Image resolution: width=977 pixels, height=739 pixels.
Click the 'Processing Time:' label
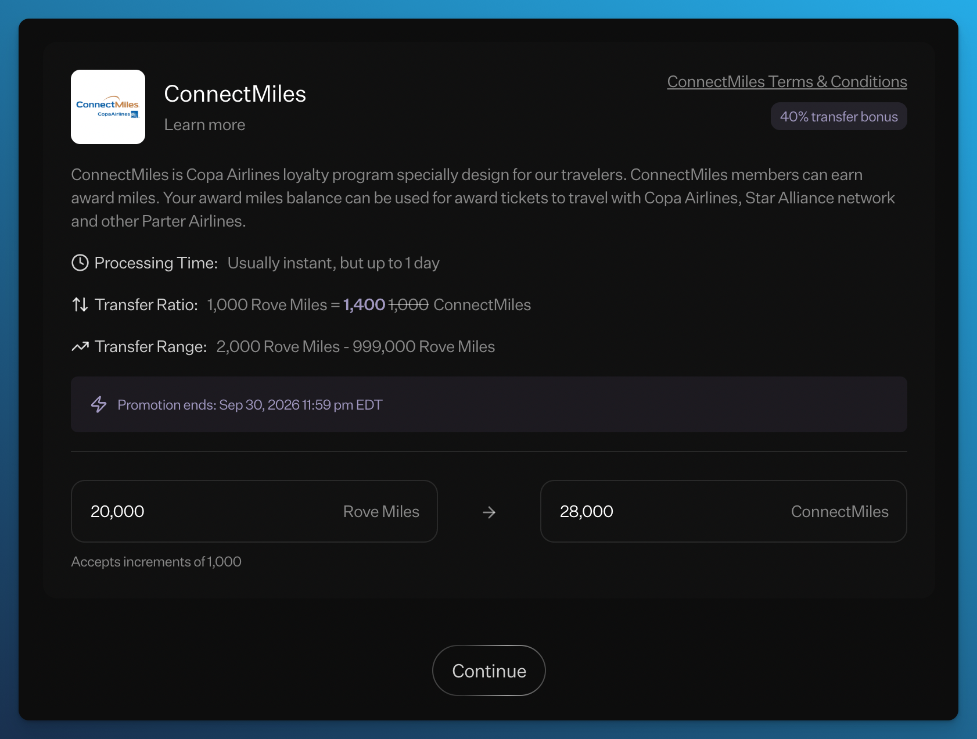pyautogui.click(x=156, y=263)
